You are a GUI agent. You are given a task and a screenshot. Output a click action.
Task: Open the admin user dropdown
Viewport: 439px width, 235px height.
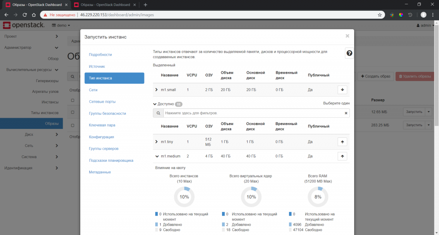click(x=425, y=25)
